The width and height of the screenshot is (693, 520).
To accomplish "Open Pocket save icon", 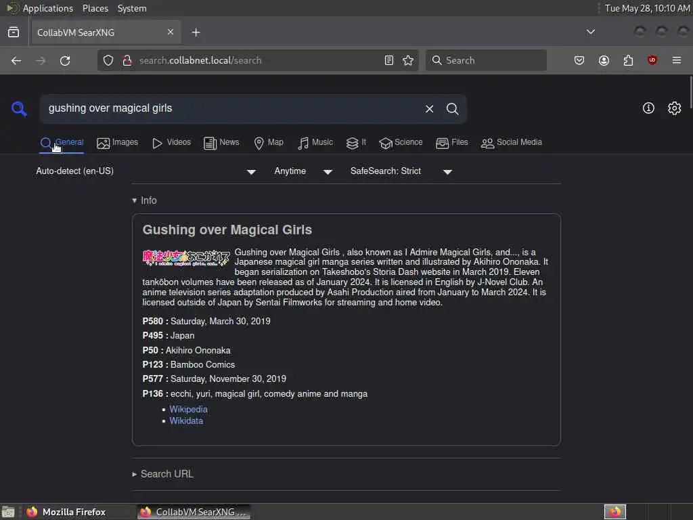I will 579,60.
